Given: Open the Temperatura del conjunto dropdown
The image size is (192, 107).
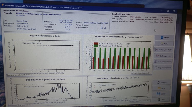Looking at the screenshot, I should pyautogui.click(x=140, y=101).
